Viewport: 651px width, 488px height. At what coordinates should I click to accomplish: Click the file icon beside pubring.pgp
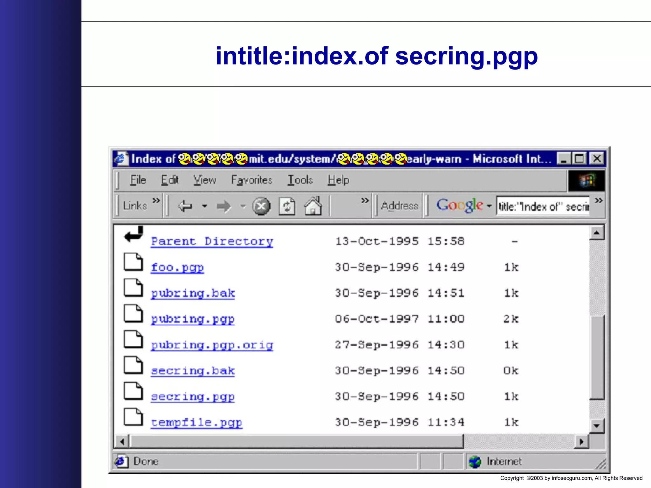[x=133, y=314]
